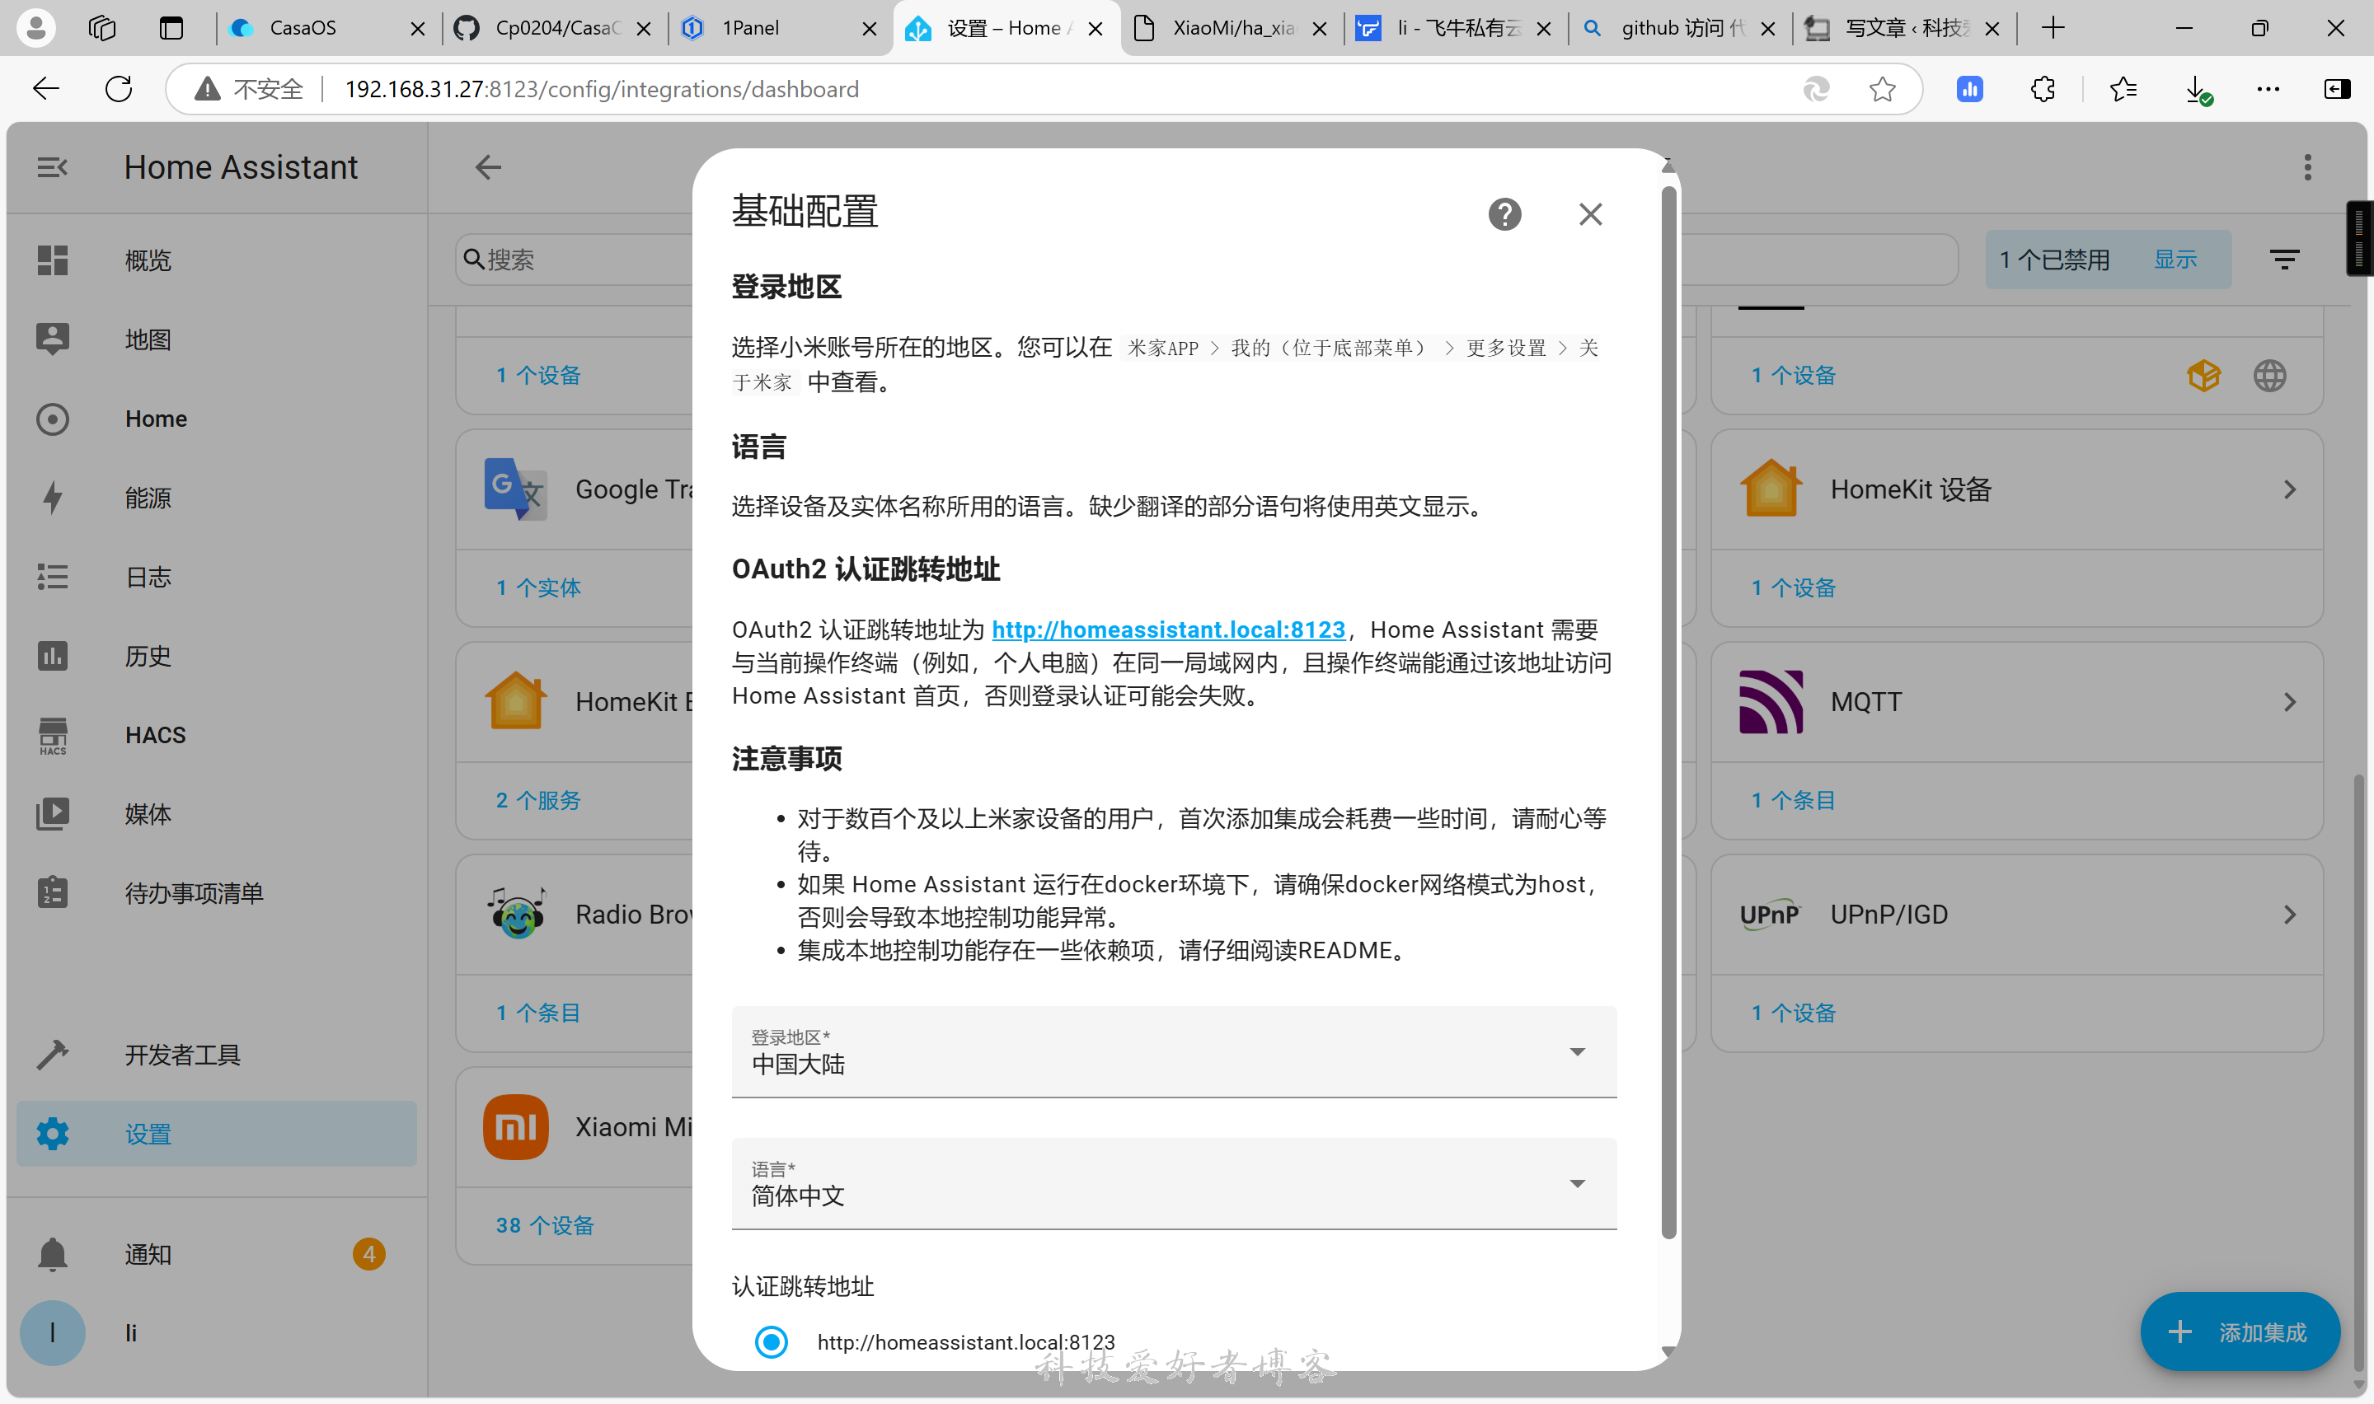Switch to Cp0204/CasaOS GitHub tab

point(554,28)
